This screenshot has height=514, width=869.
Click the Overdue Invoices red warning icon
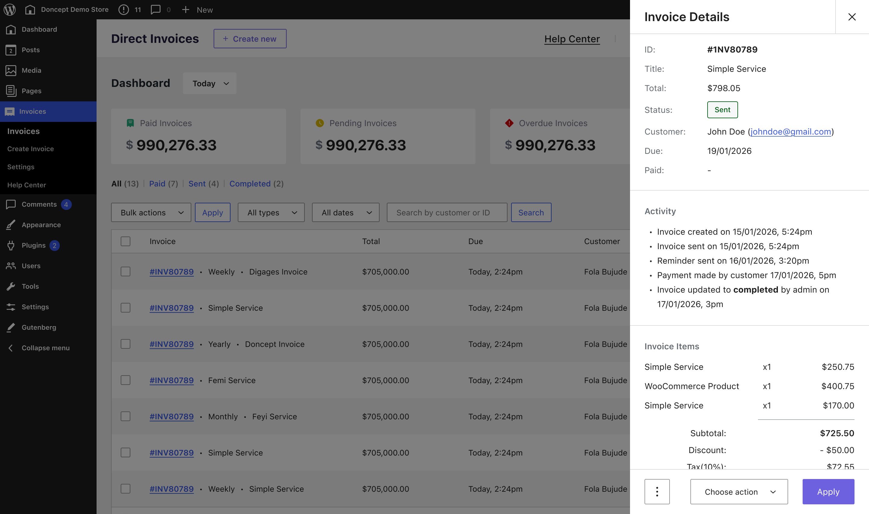pos(509,123)
